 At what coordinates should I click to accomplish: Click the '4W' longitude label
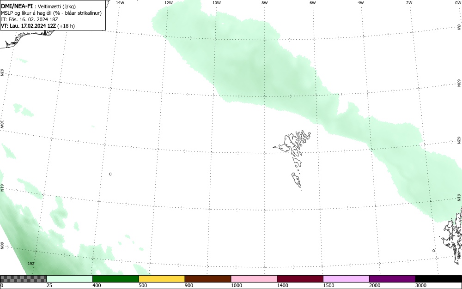tap(361, 3)
